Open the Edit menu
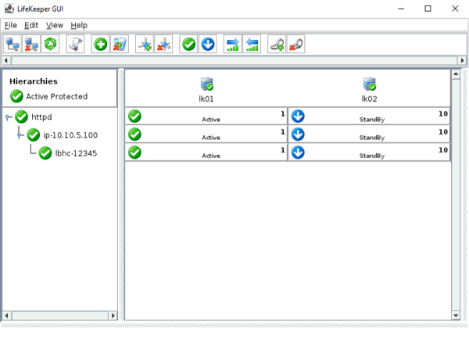Screen dimensions: 469x338 point(31,25)
